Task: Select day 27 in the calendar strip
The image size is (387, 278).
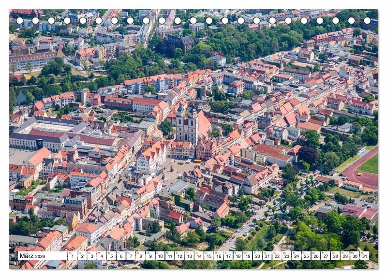Action: 326,256
